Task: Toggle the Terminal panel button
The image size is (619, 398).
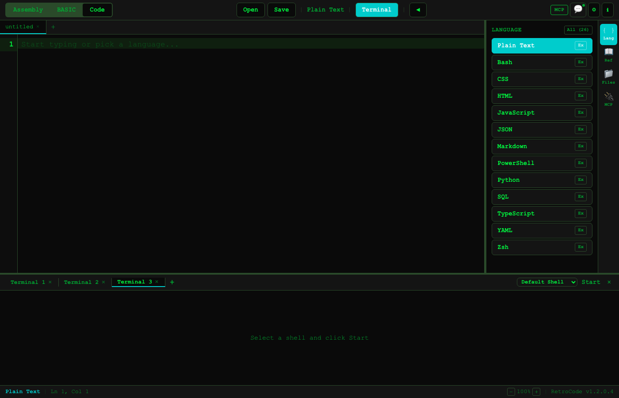Action: coord(377,9)
